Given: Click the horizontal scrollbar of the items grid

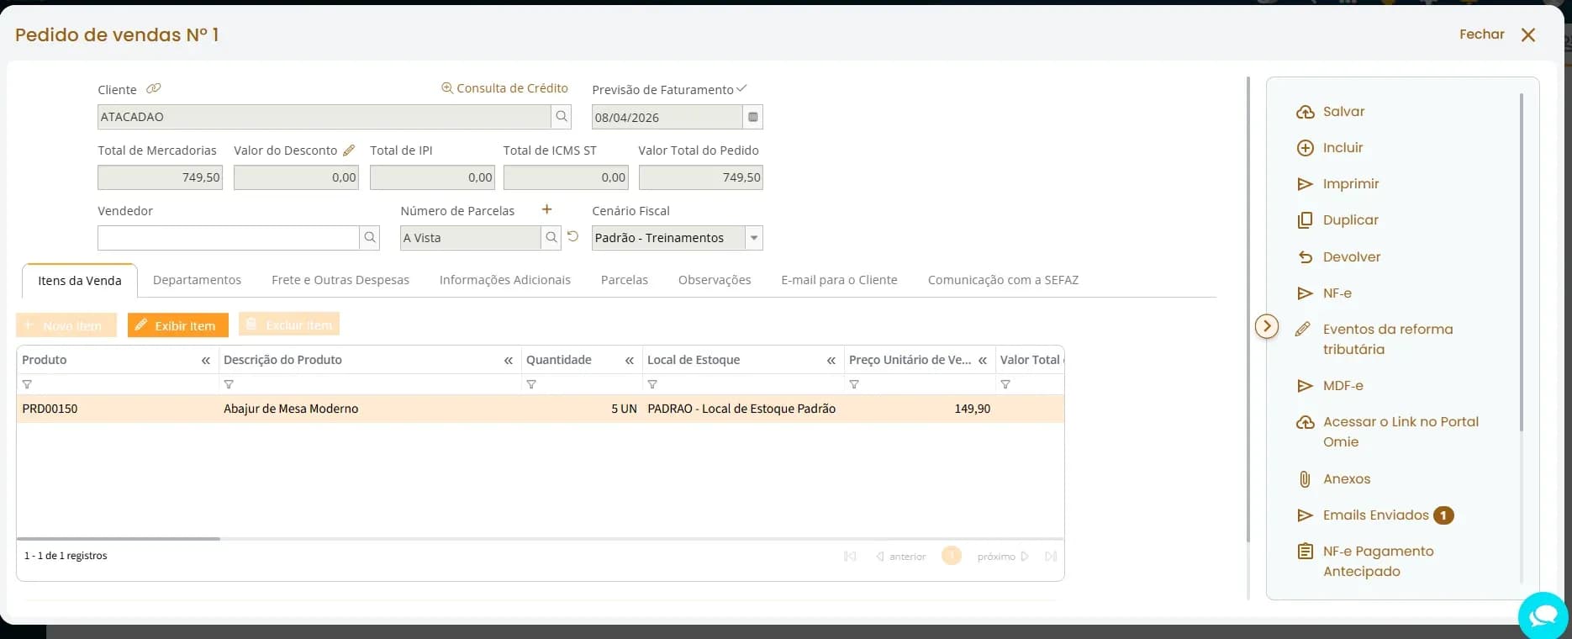Looking at the screenshot, I should [118, 538].
